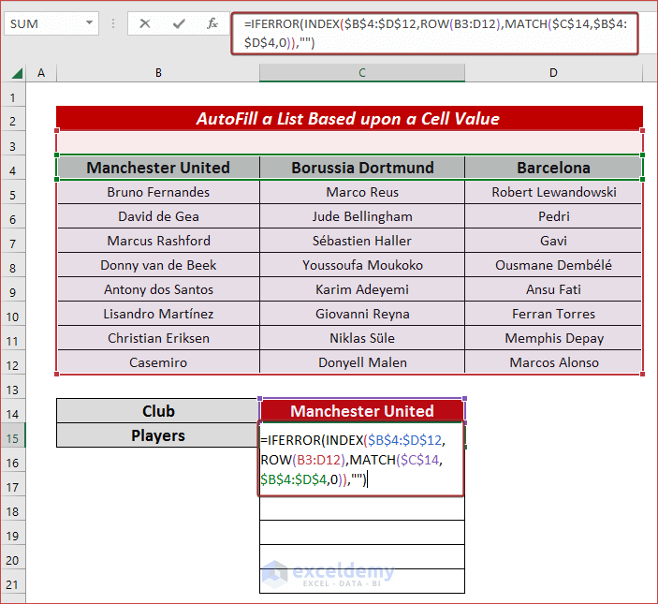
Task: Open formula bar options dots
Action: click(113, 23)
